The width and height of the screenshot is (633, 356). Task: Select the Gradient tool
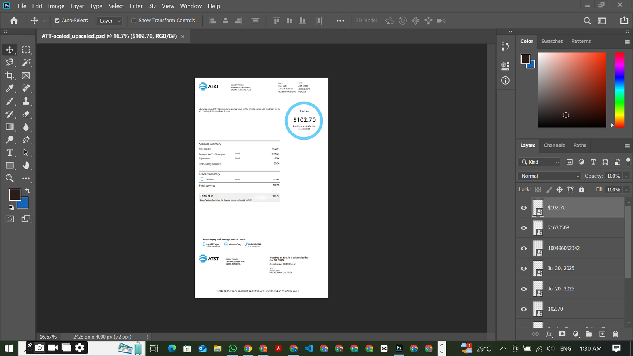click(x=10, y=127)
